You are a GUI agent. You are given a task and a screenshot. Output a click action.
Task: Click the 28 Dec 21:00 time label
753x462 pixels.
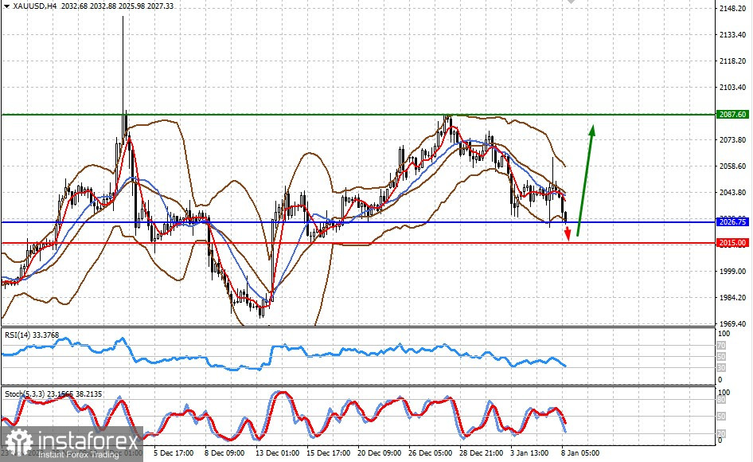482,453
